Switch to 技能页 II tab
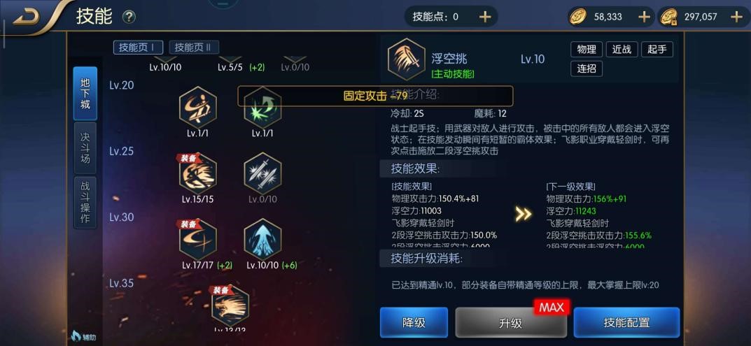Viewport: 751px width, 346px height. [x=194, y=48]
